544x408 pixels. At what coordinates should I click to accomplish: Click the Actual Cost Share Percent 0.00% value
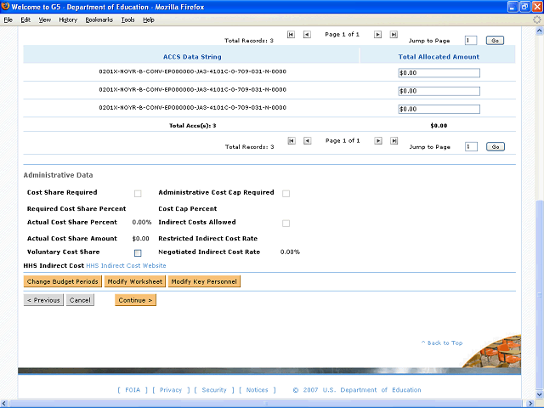click(x=142, y=222)
